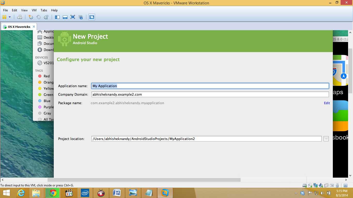Click the CD/DVD device status icon

(x=310, y=185)
